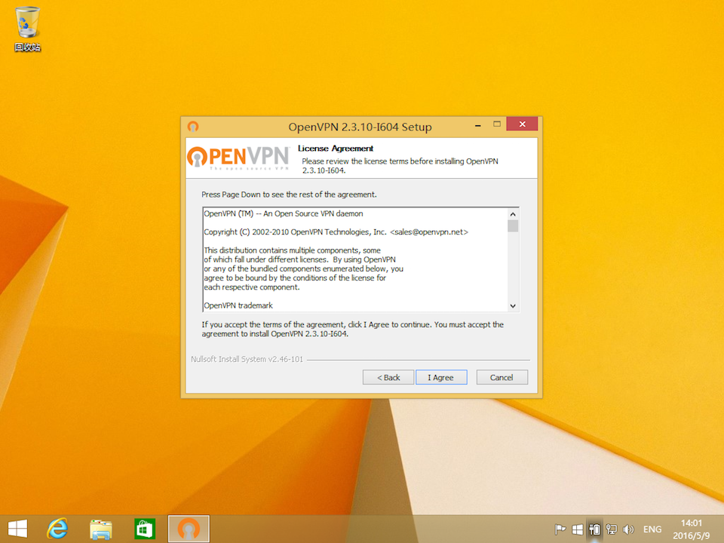Click the I Agree button
724x543 pixels.
point(441,377)
